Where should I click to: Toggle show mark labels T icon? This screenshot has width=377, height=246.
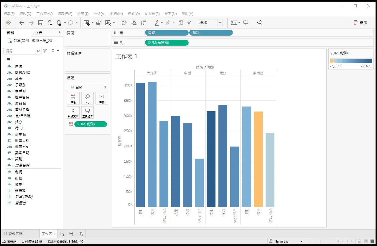tap(180, 23)
